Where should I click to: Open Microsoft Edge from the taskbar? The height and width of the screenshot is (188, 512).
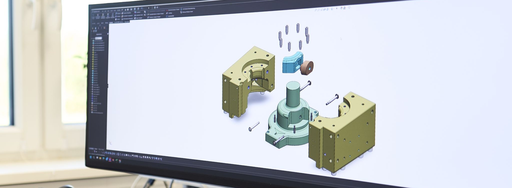tap(103, 158)
